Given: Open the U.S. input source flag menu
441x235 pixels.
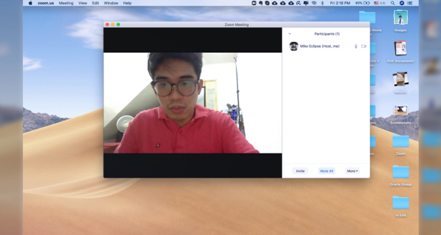Looking at the screenshot, I should [x=380, y=3].
